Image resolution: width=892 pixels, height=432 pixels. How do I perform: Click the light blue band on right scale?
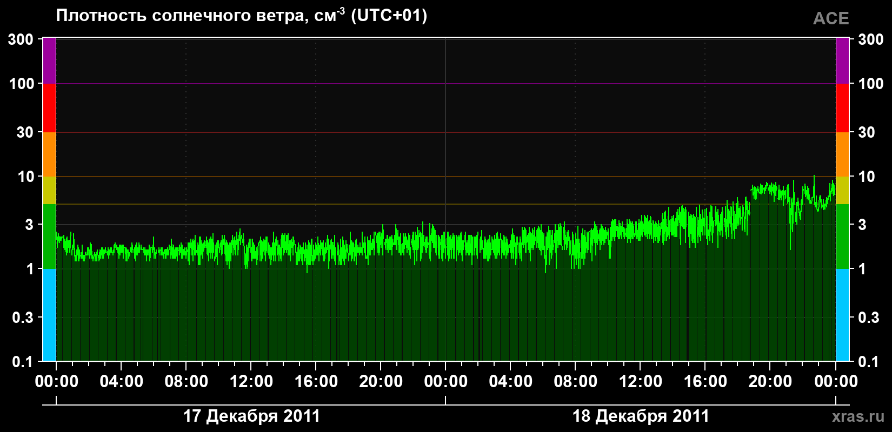842,315
